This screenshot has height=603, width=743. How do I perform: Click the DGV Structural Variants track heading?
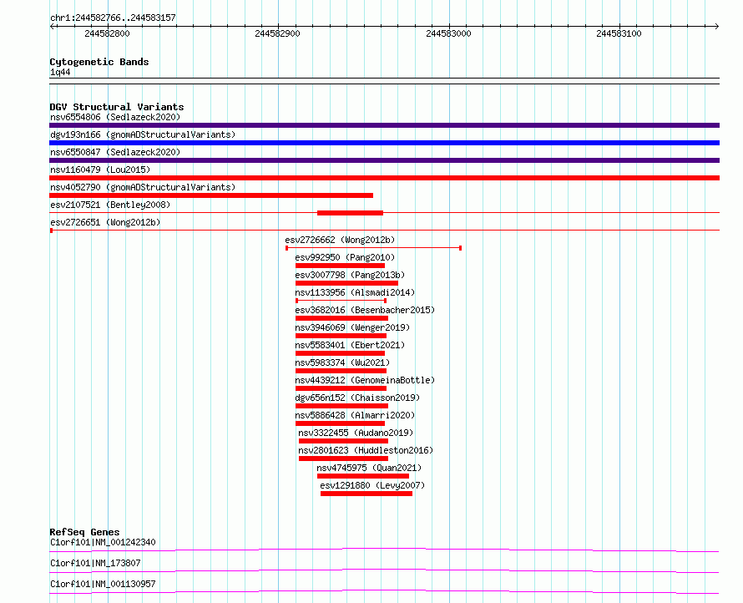coord(117,107)
